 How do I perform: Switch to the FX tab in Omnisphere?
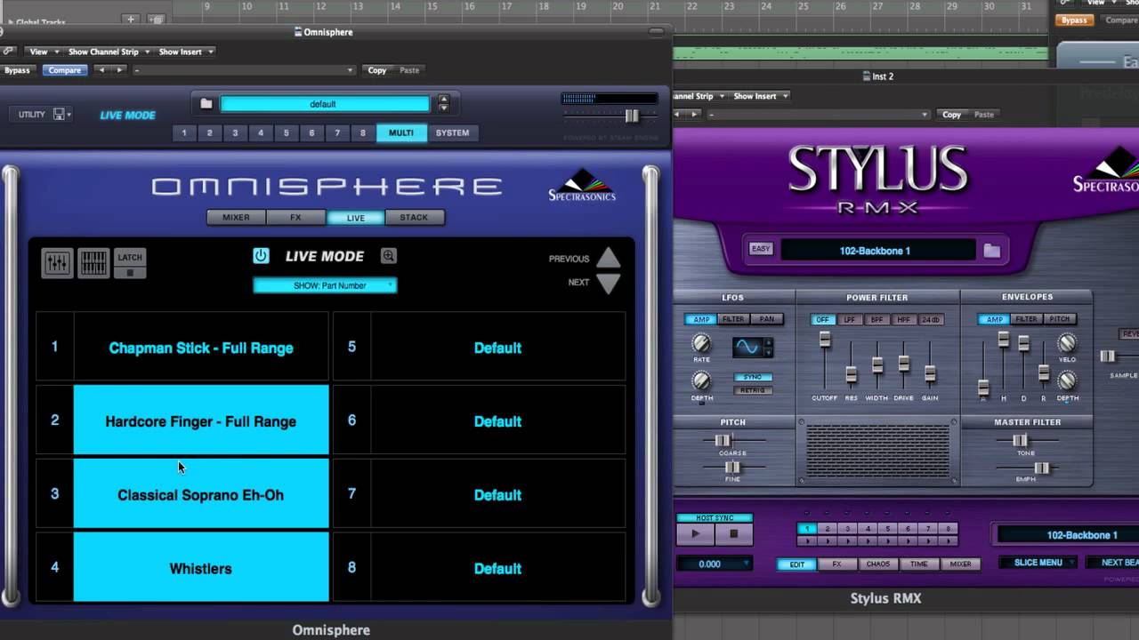coord(295,218)
